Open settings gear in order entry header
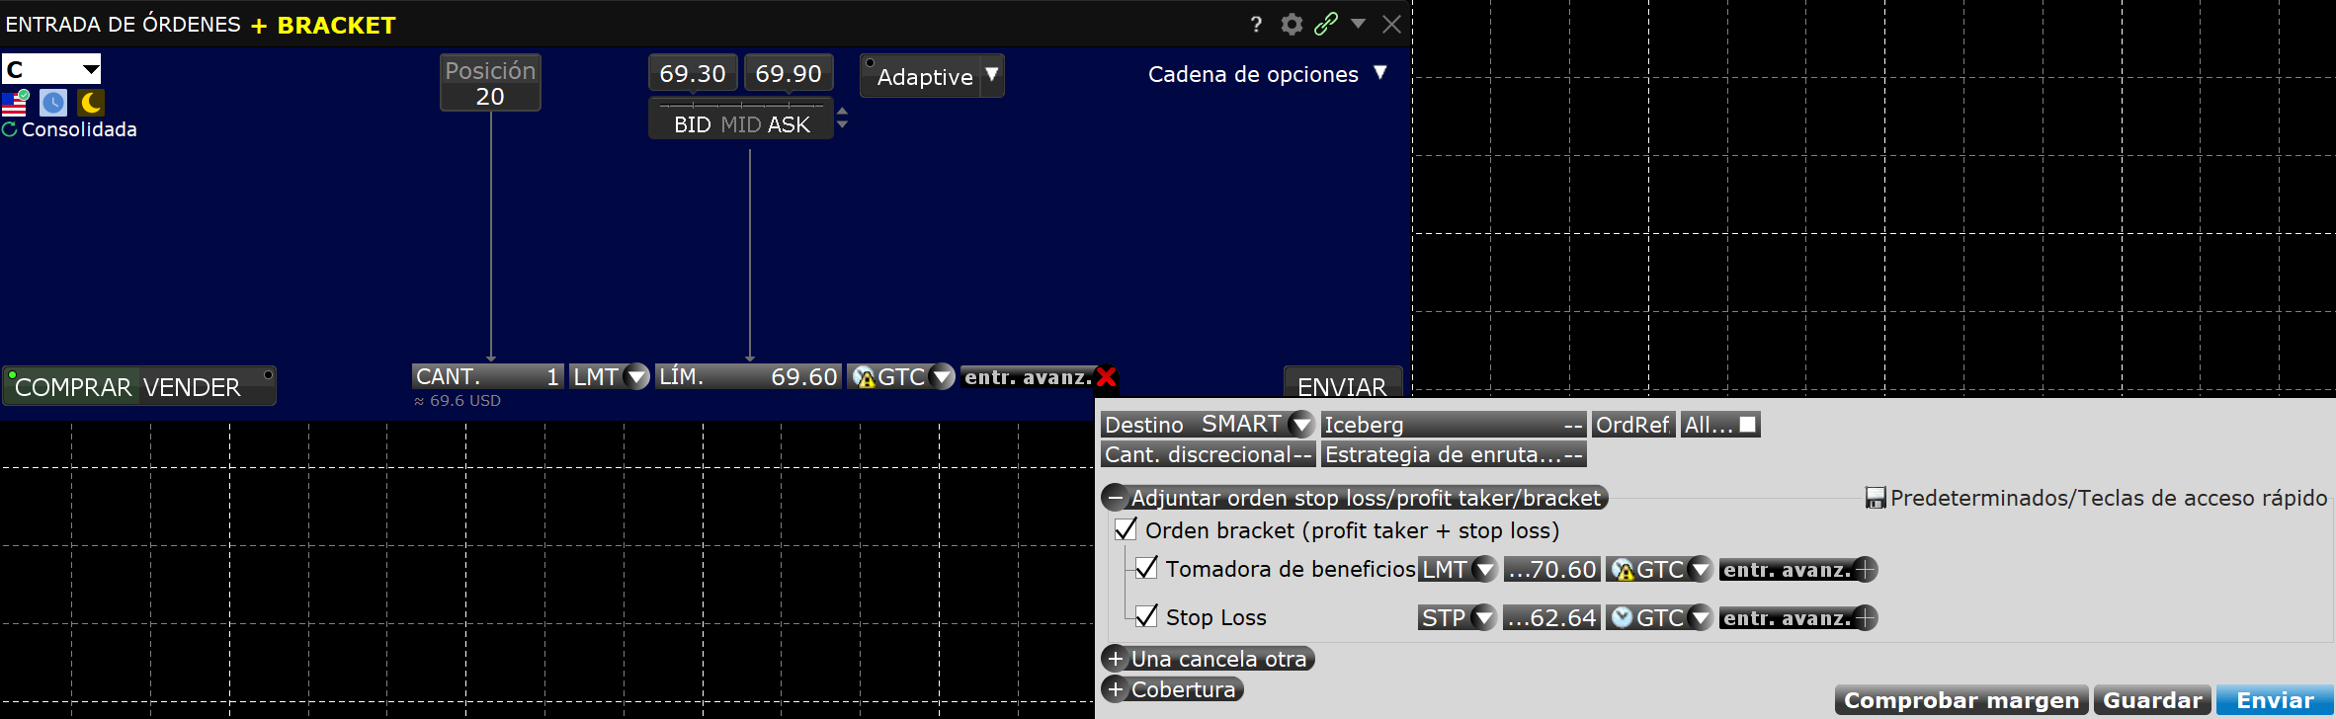The image size is (2336, 719). 1292,25
